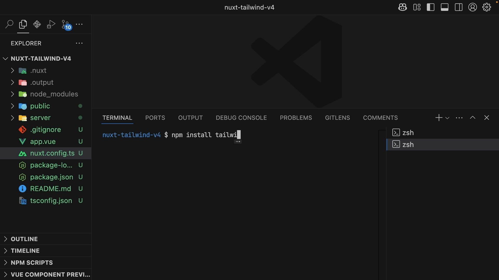Collapse the NUXT-TAILWIND-V4 root folder
This screenshot has width=499, height=280.
coord(5,59)
